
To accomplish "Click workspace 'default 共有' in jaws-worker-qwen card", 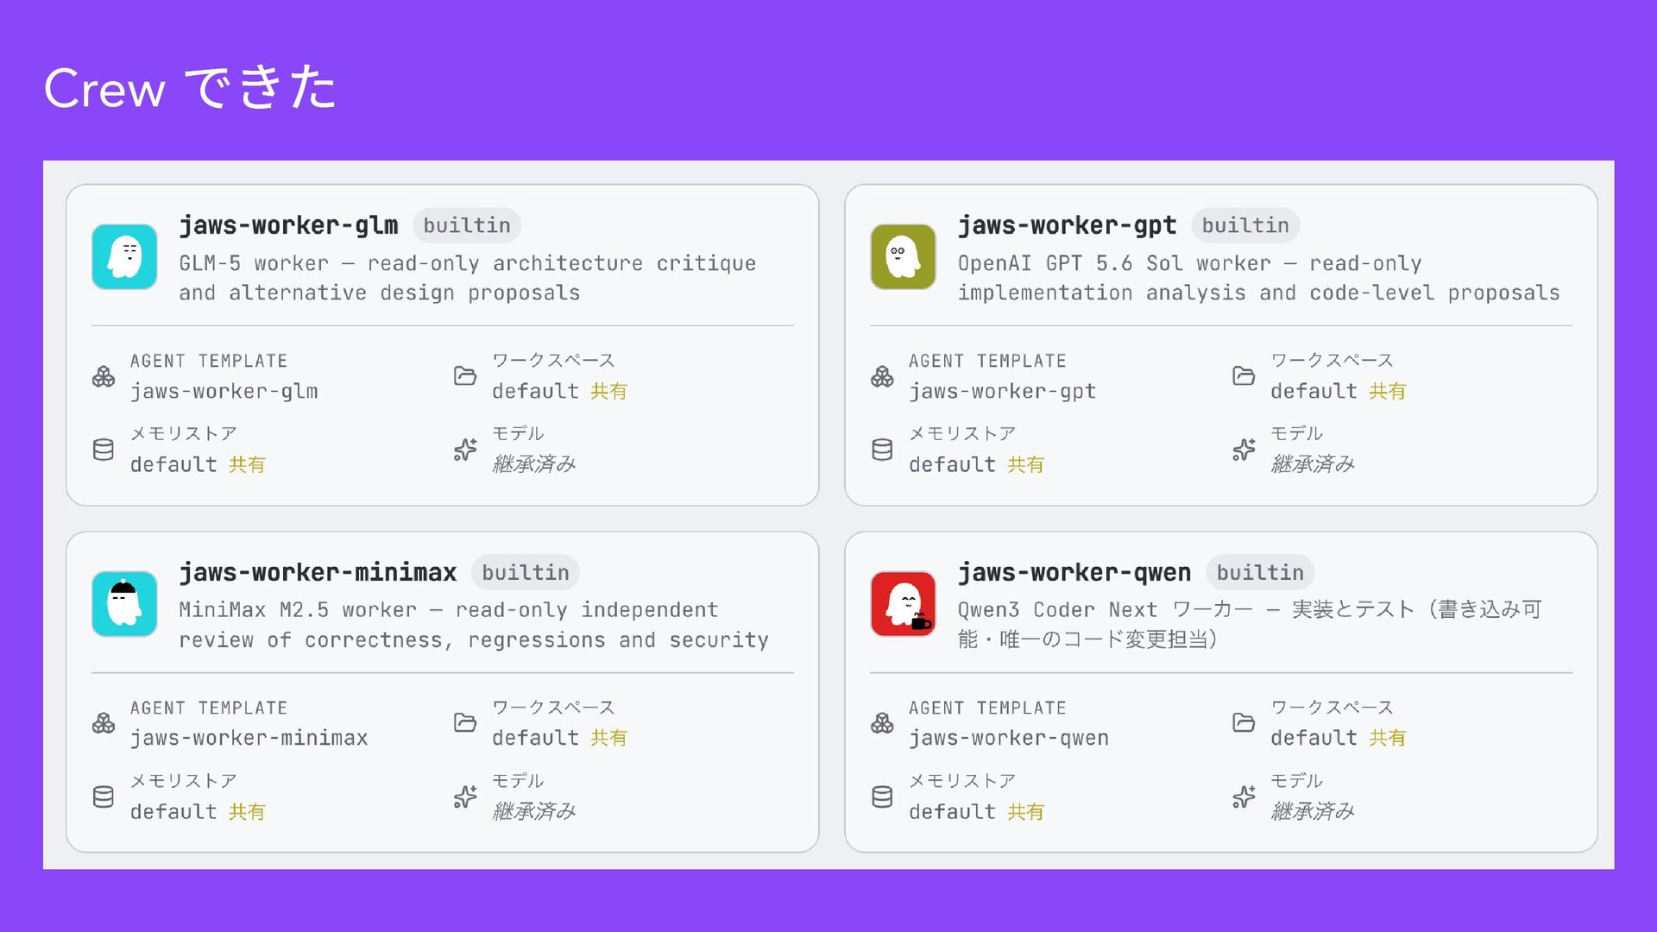I will tap(1339, 739).
